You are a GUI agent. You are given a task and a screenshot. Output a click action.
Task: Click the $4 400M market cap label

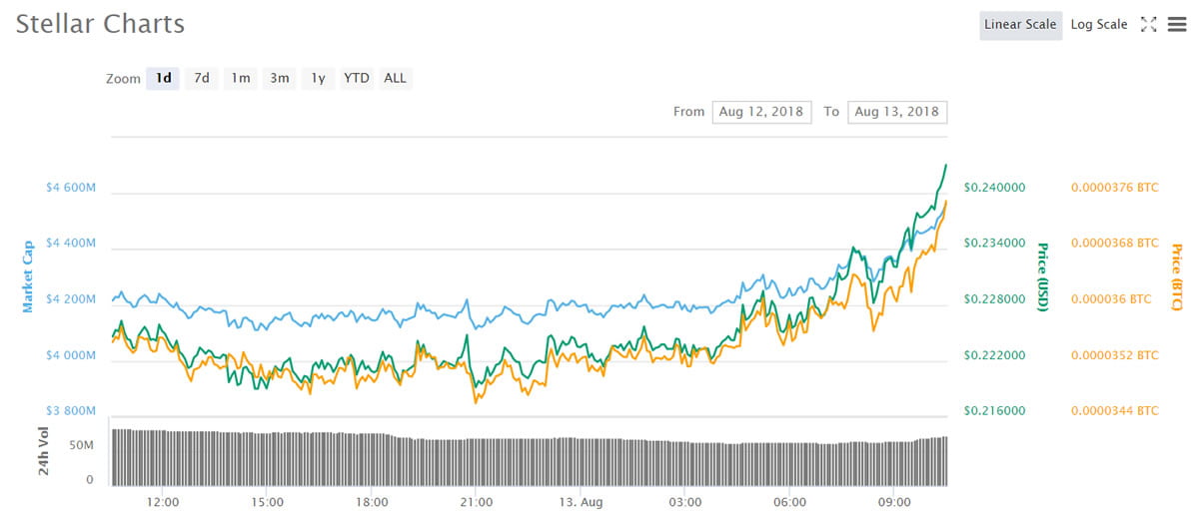(71, 244)
